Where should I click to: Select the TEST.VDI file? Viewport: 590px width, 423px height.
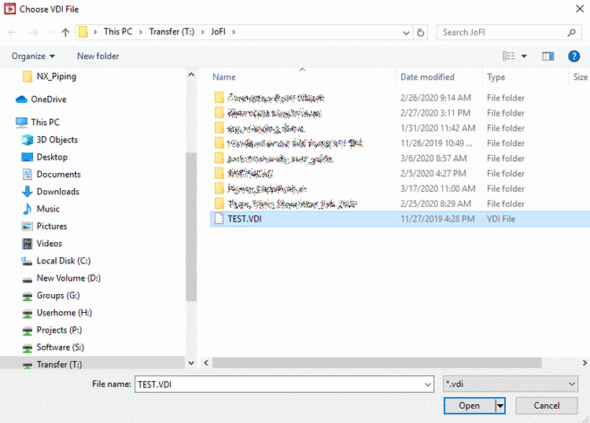pos(400,219)
